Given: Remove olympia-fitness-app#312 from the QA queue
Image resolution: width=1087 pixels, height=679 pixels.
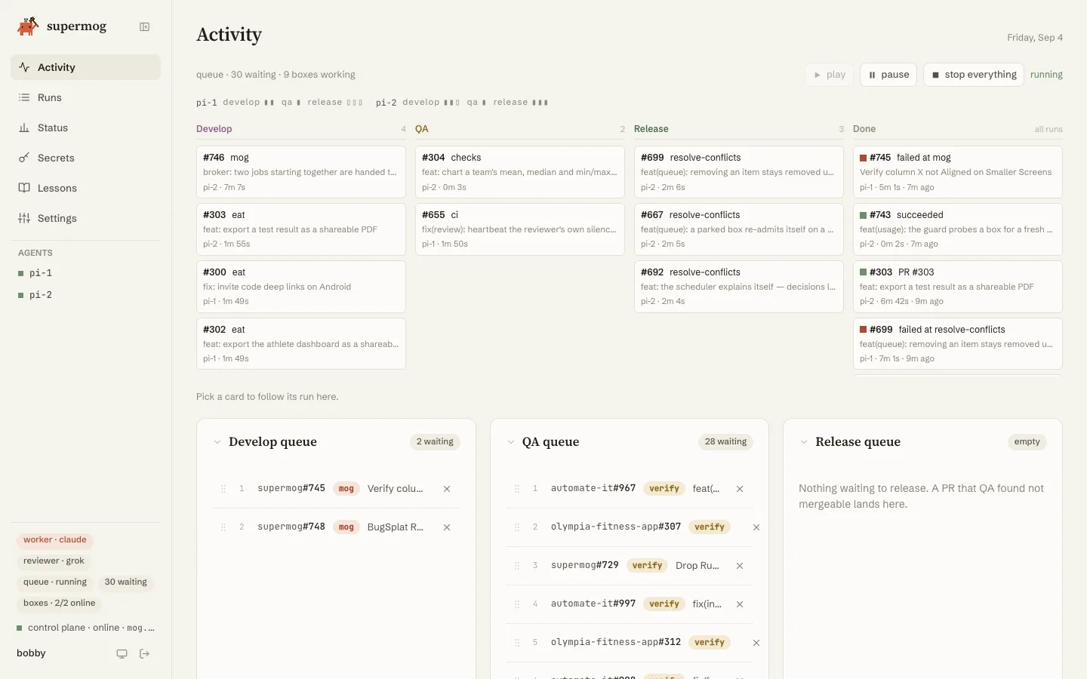Looking at the screenshot, I should tap(756, 643).
